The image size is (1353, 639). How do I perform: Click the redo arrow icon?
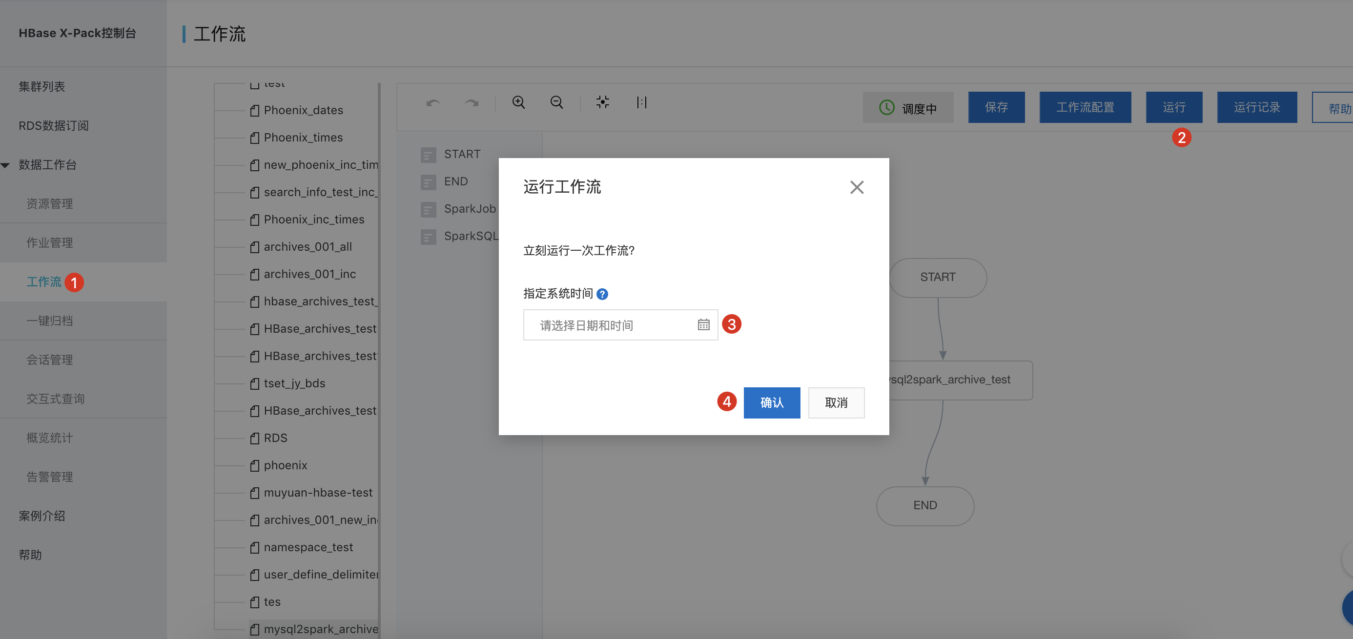click(471, 102)
